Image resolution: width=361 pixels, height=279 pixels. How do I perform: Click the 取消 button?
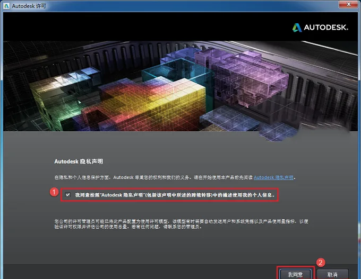pyautogui.click(x=332, y=274)
